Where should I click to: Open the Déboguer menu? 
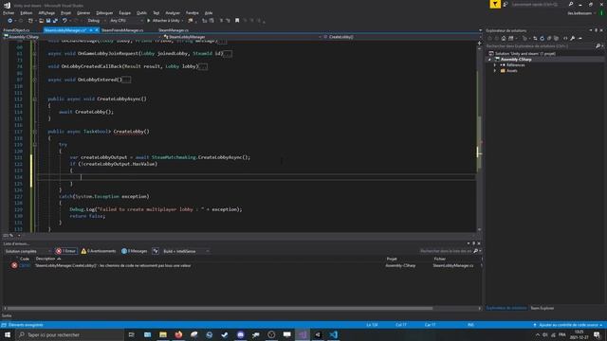click(104, 12)
